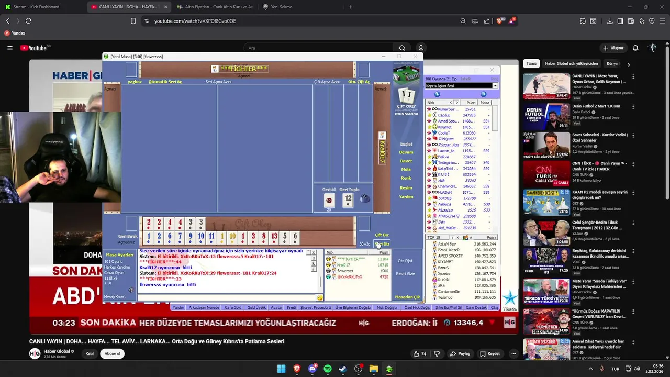Click the blue 11 tile on rack

[x=211, y=237]
